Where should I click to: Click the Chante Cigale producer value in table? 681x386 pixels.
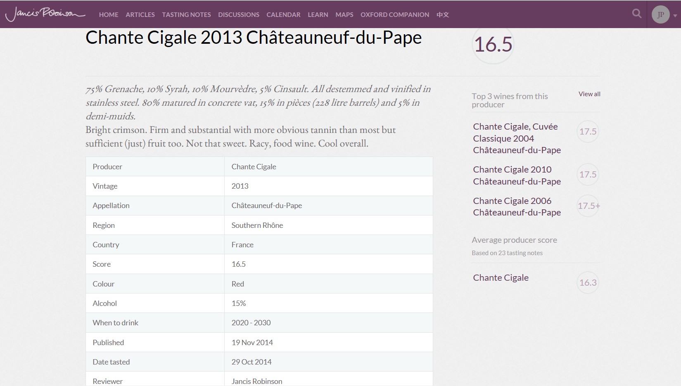[x=254, y=167]
